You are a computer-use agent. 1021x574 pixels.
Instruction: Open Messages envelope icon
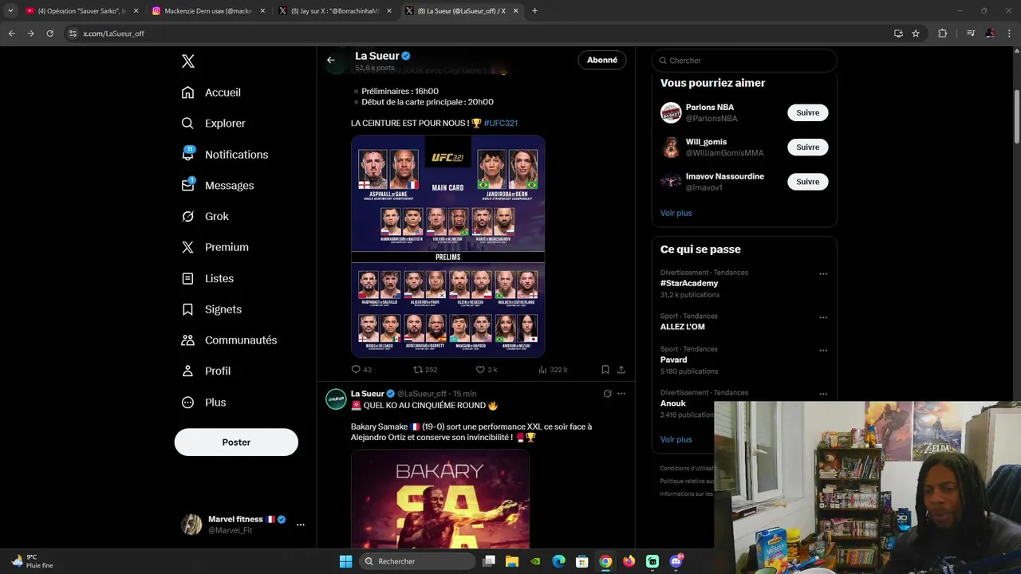pos(187,185)
